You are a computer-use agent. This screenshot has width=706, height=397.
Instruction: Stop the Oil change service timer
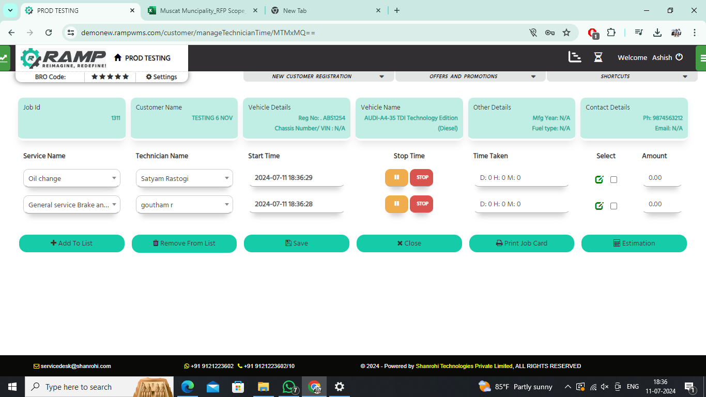pyautogui.click(x=422, y=177)
